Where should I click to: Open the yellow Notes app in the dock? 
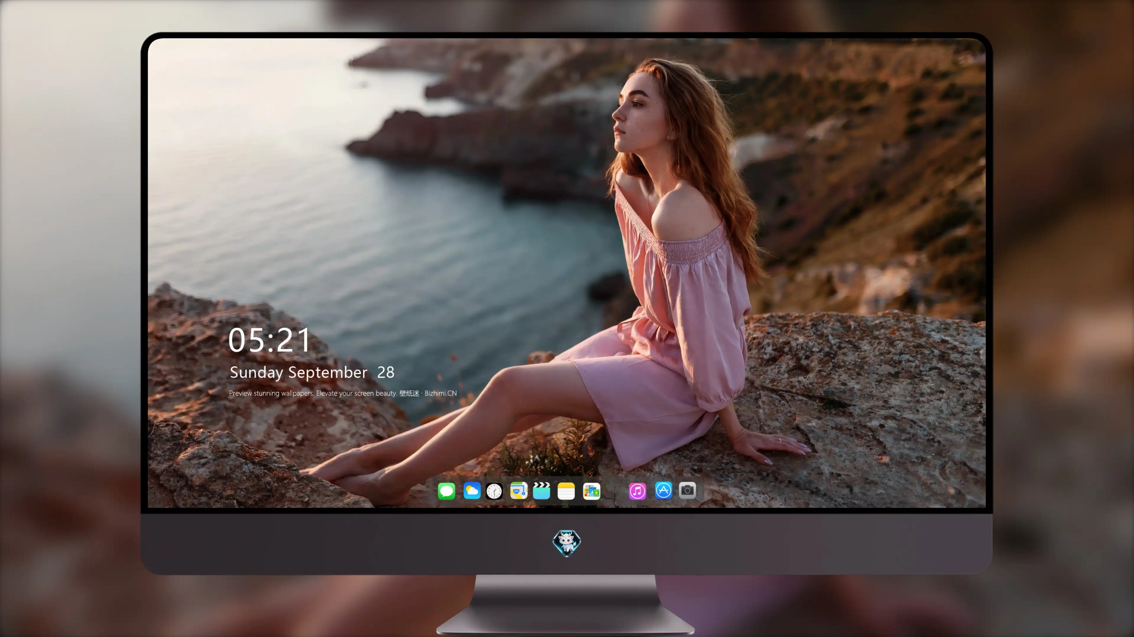[x=566, y=491]
